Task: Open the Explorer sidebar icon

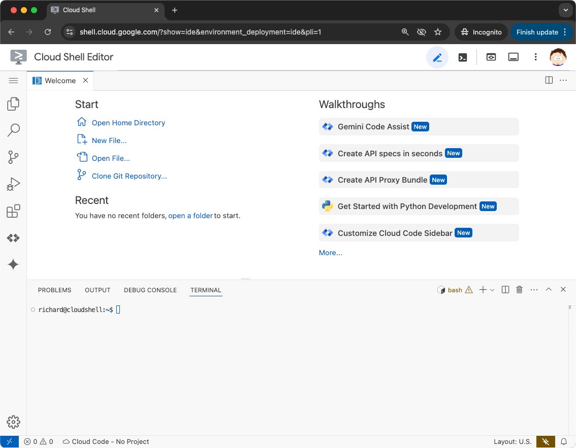Action: pyautogui.click(x=13, y=104)
